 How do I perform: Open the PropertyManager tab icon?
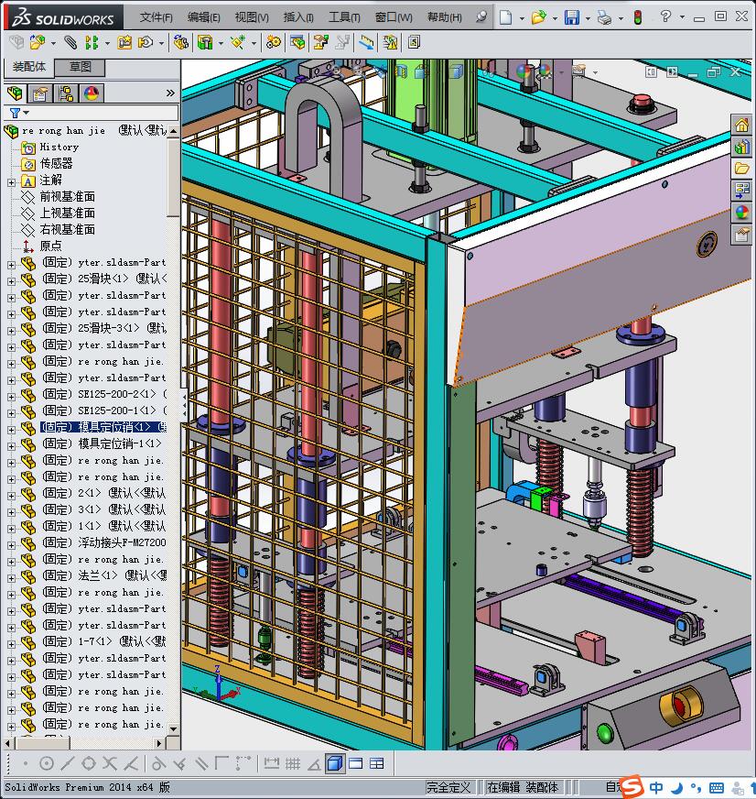coord(39,93)
